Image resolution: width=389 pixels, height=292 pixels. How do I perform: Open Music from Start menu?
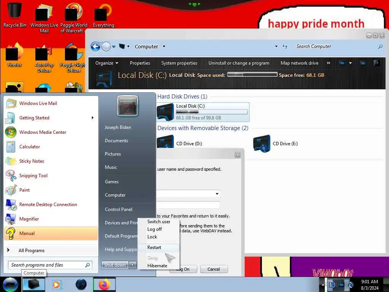[x=111, y=167]
